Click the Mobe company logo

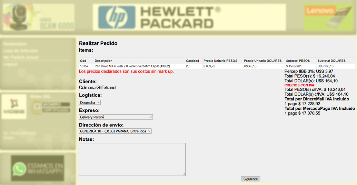click(x=14, y=107)
